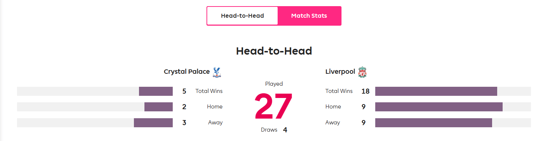Click Liverpool Home wins bar
Image resolution: width=540 pixels, height=141 pixels.
tap(453, 107)
